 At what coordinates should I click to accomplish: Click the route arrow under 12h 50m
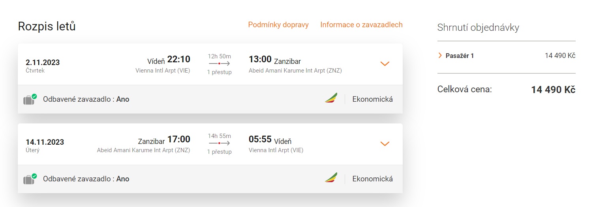219,63
